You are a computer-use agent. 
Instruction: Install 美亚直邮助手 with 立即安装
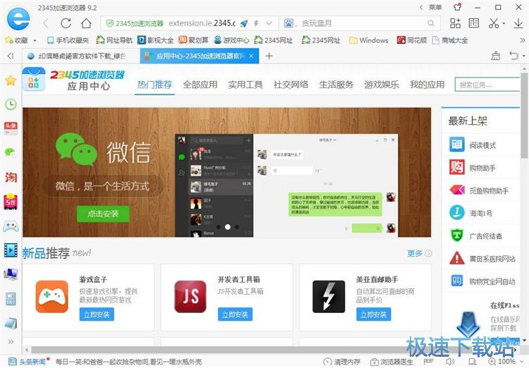coord(373,314)
